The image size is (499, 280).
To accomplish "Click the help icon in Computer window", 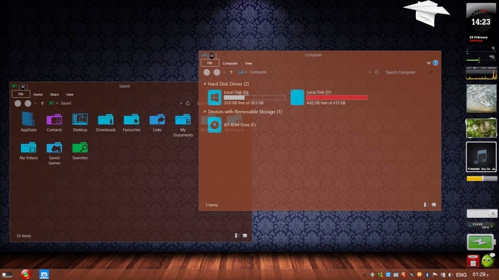I will (435, 63).
